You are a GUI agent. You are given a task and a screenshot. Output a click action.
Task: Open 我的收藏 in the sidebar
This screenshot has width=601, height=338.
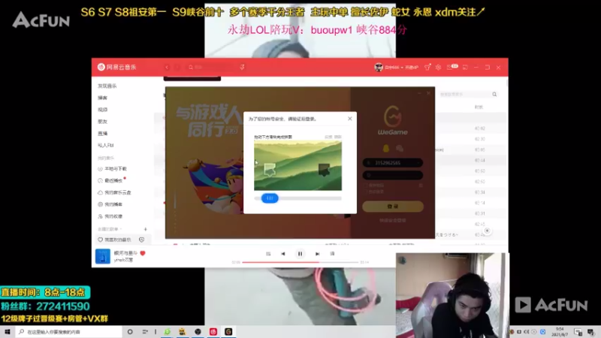pyautogui.click(x=110, y=216)
